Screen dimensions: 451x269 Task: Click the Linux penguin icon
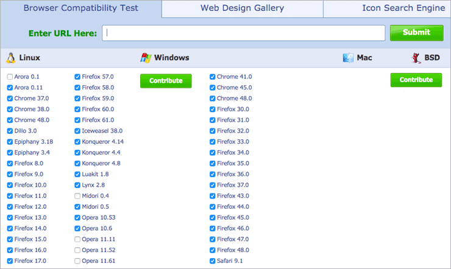tap(10, 58)
